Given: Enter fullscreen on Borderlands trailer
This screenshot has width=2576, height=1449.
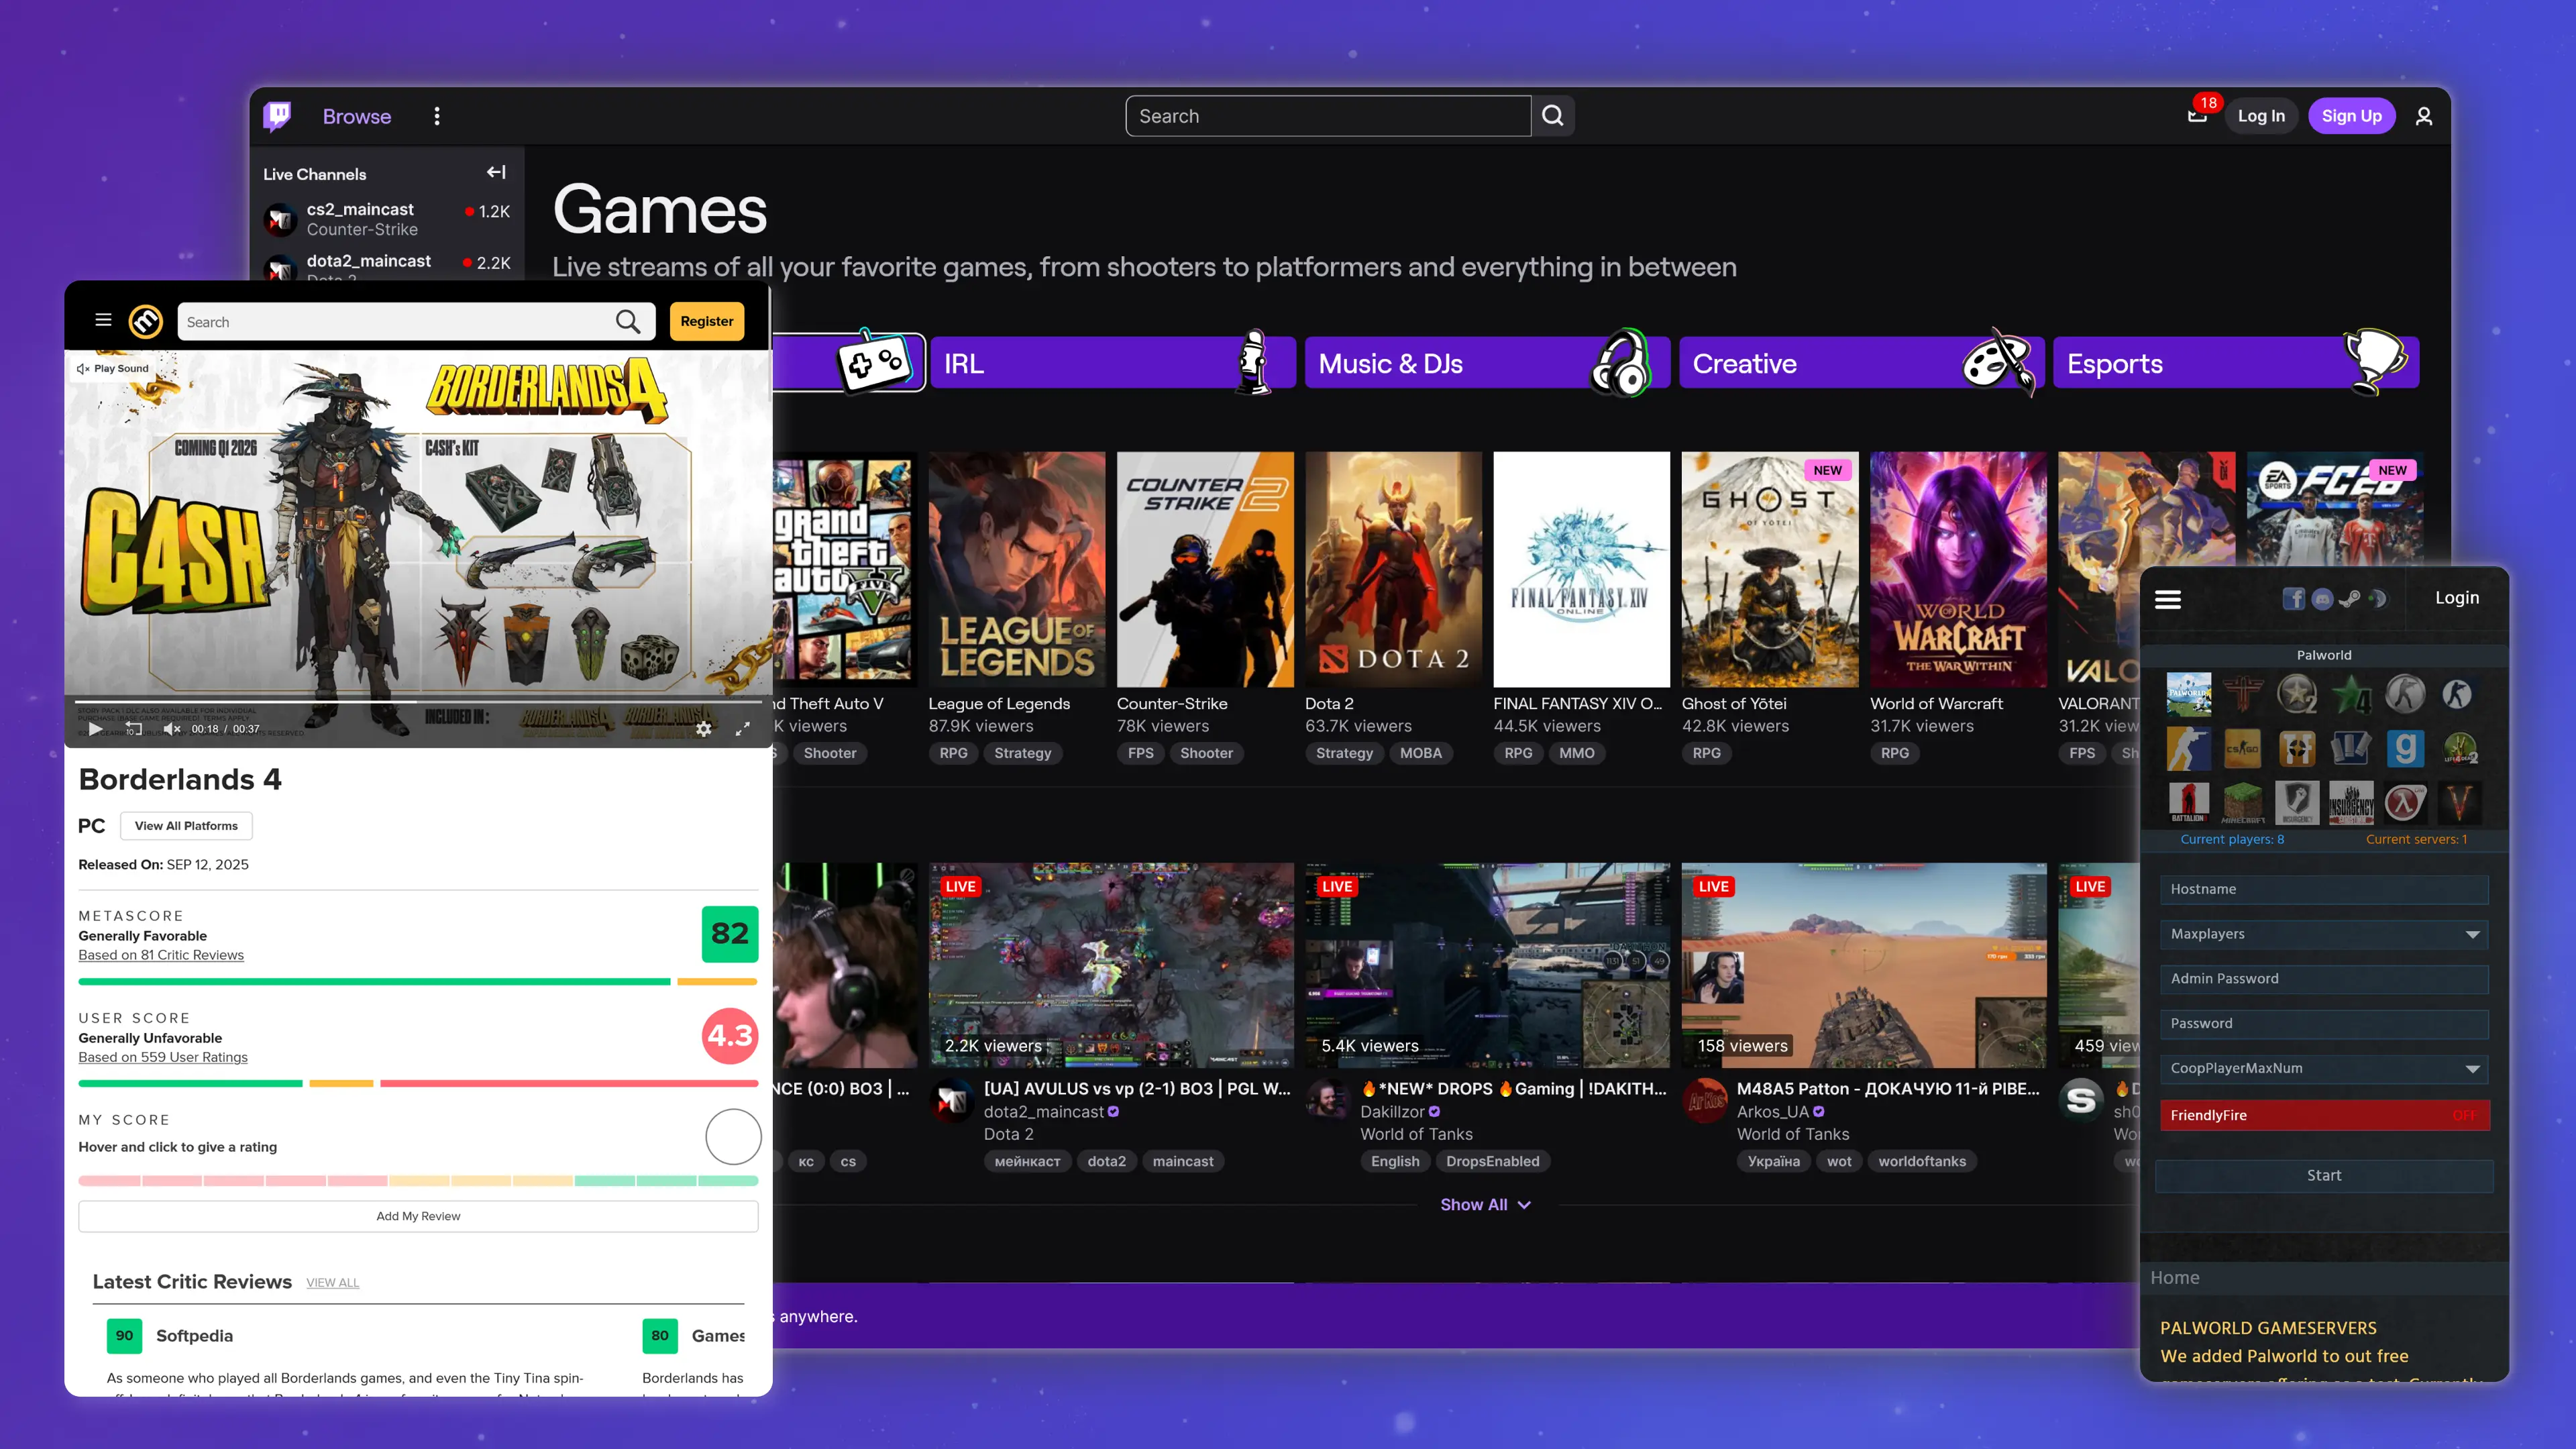Looking at the screenshot, I should [x=742, y=729].
